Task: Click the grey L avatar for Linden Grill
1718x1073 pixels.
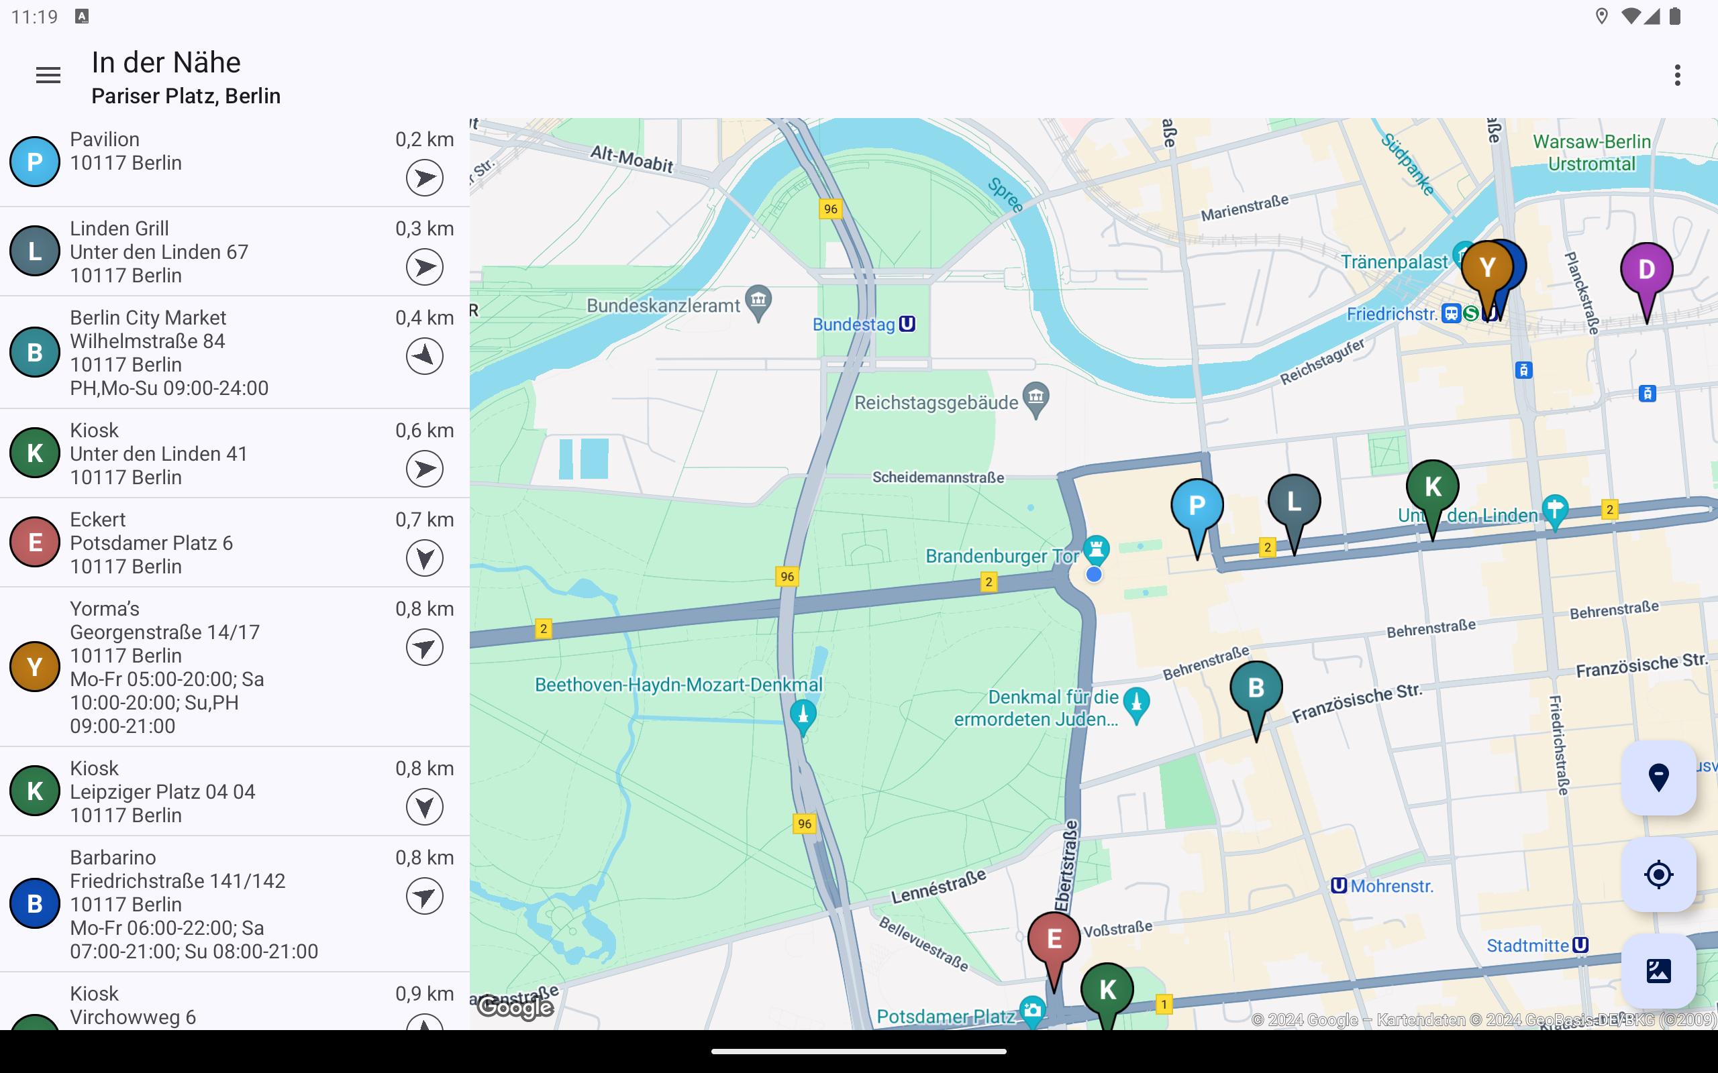Action: 34,251
